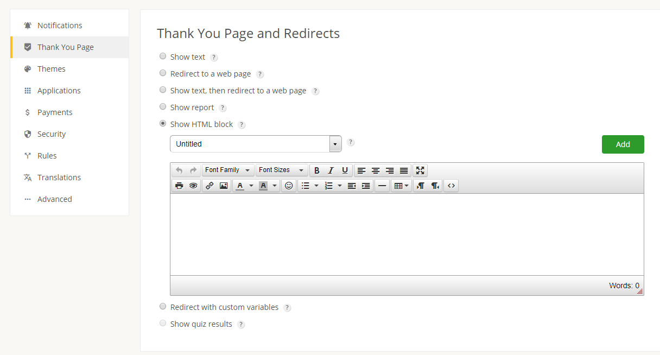The image size is (660, 355).
Task: Insert an image using the picture icon
Action: tap(224, 186)
